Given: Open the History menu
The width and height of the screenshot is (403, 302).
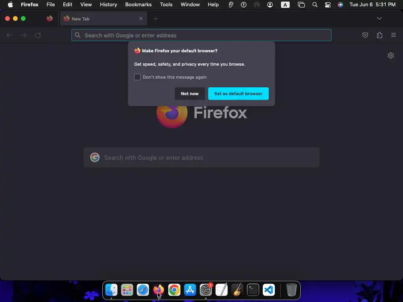Looking at the screenshot, I should pos(109,4).
